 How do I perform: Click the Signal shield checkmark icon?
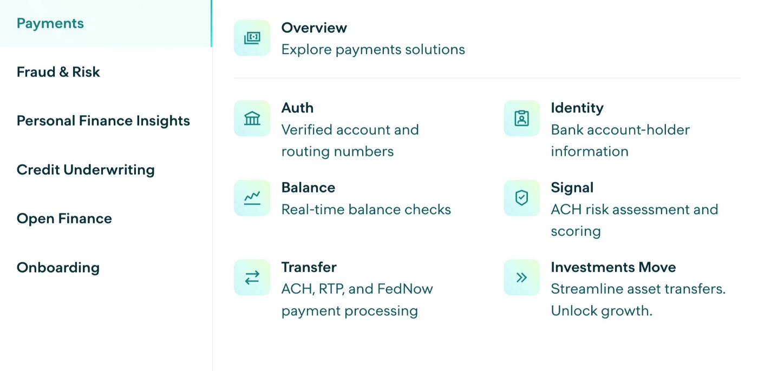pos(521,198)
